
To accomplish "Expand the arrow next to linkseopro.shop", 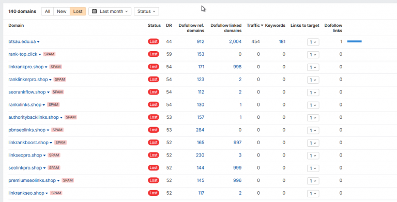I will pyautogui.click(x=44, y=156).
